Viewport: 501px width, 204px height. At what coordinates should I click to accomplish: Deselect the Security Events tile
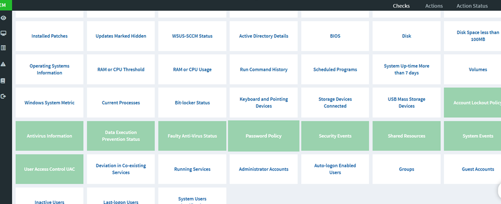click(x=335, y=136)
